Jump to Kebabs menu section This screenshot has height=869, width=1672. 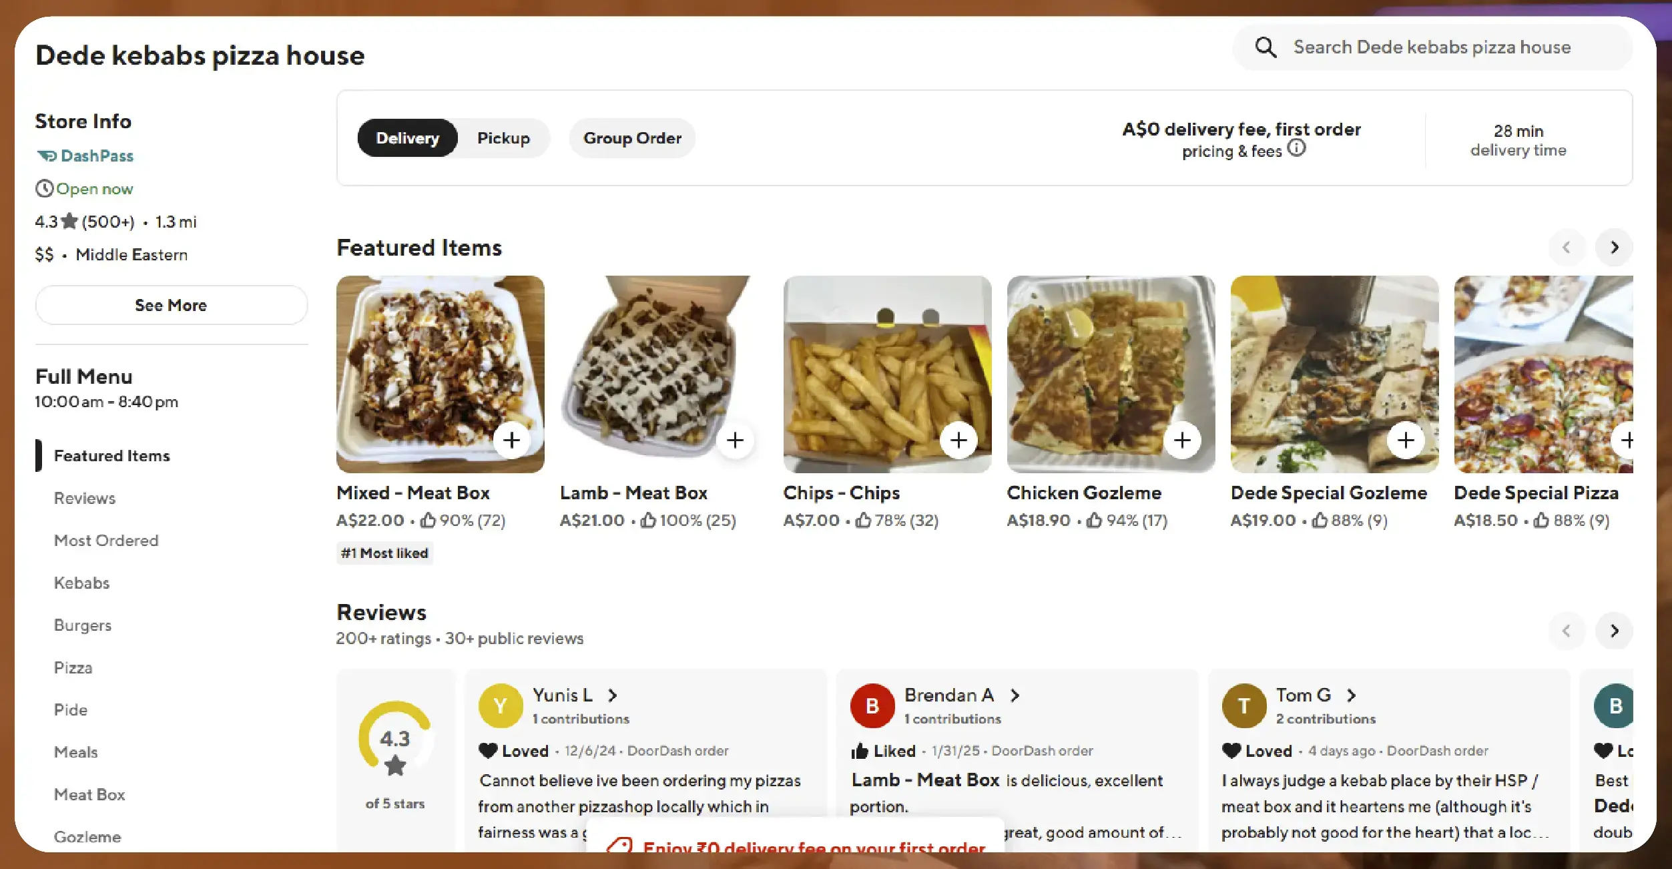pyautogui.click(x=81, y=583)
